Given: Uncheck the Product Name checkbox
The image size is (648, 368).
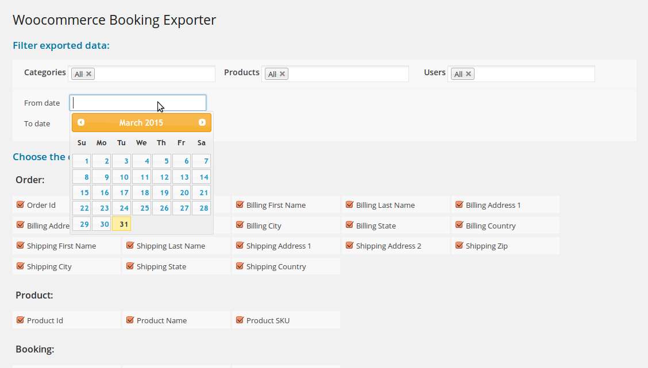Looking at the screenshot, I should [x=130, y=320].
